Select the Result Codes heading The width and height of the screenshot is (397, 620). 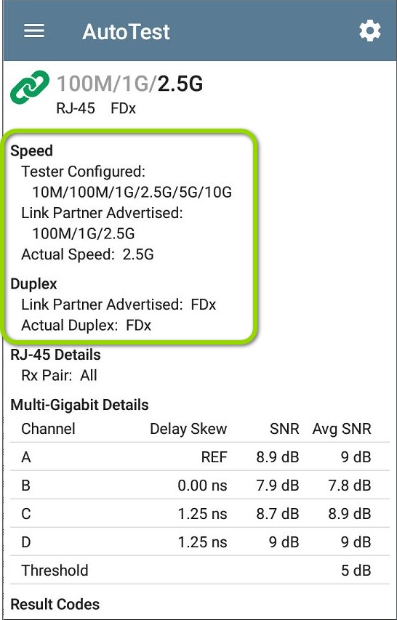click(x=55, y=604)
